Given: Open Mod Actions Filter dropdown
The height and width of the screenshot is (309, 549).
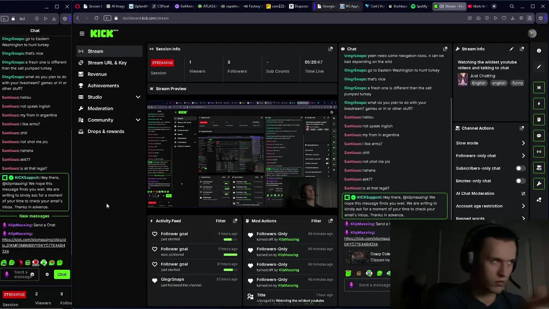Looking at the screenshot, I should click(x=316, y=221).
